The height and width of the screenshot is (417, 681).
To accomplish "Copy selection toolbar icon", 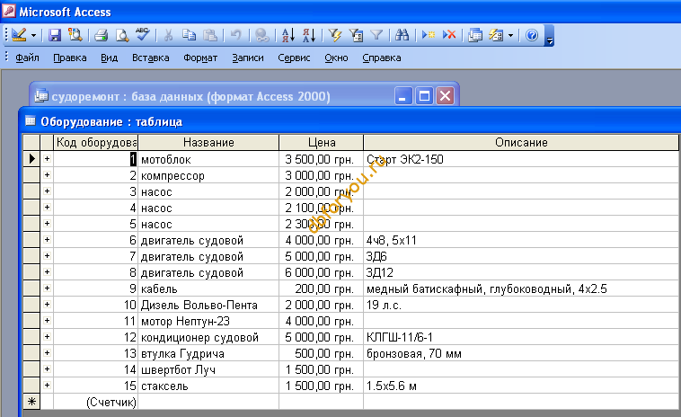I will click(x=190, y=35).
